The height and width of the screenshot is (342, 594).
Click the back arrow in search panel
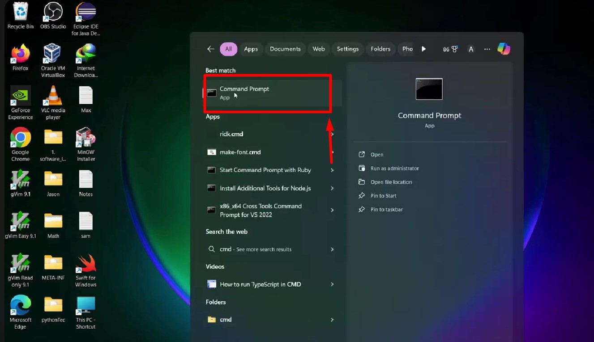(x=210, y=49)
